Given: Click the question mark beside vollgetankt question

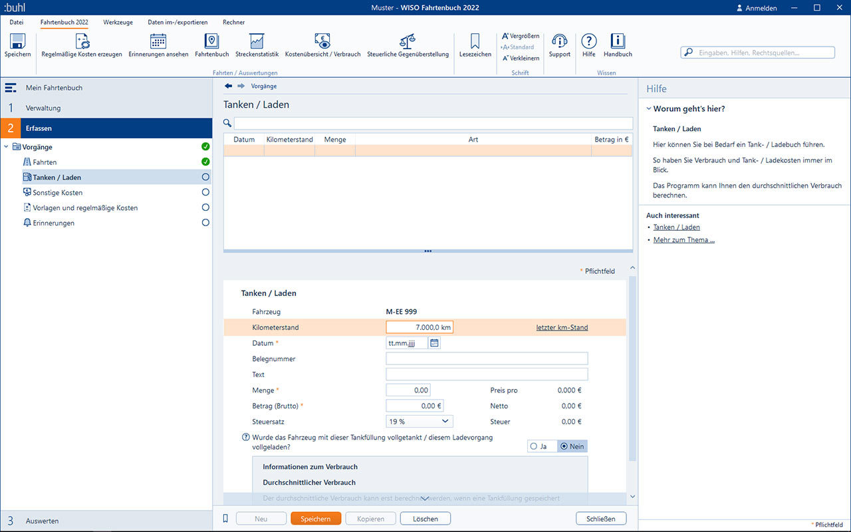Looking at the screenshot, I should click(245, 438).
